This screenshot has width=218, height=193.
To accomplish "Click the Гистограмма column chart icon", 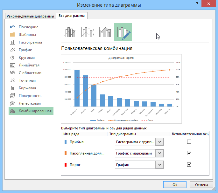I will coord(12,42).
